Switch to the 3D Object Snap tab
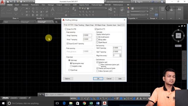This screenshot has width=188, height=106. [100, 25]
